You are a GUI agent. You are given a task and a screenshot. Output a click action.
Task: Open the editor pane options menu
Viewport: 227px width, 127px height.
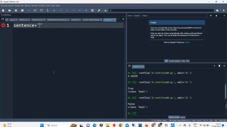click(123, 19)
